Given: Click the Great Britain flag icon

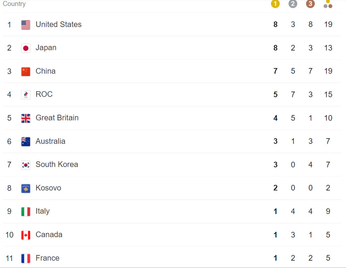Looking at the screenshot, I should click(x=26, y=118).
